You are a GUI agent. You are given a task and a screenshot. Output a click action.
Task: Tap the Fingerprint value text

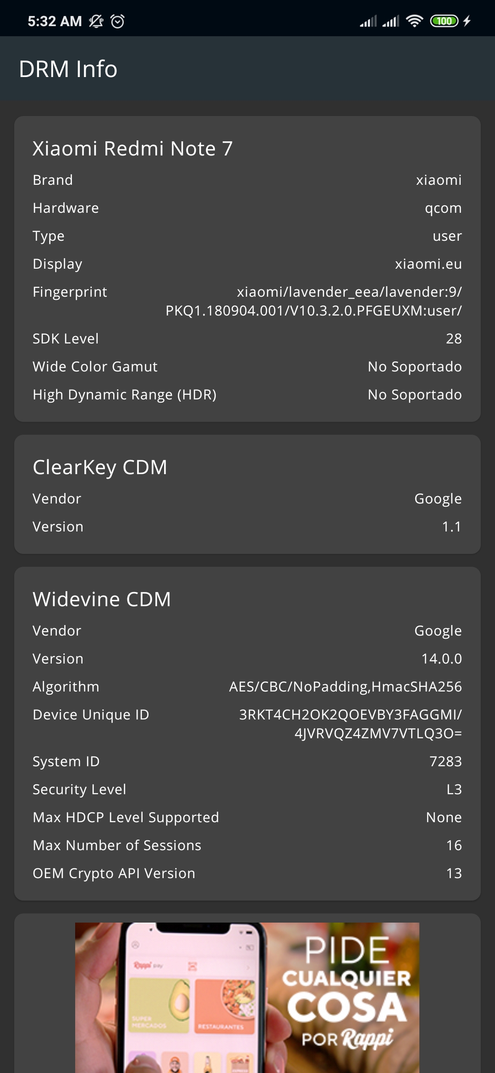point(313,301)
